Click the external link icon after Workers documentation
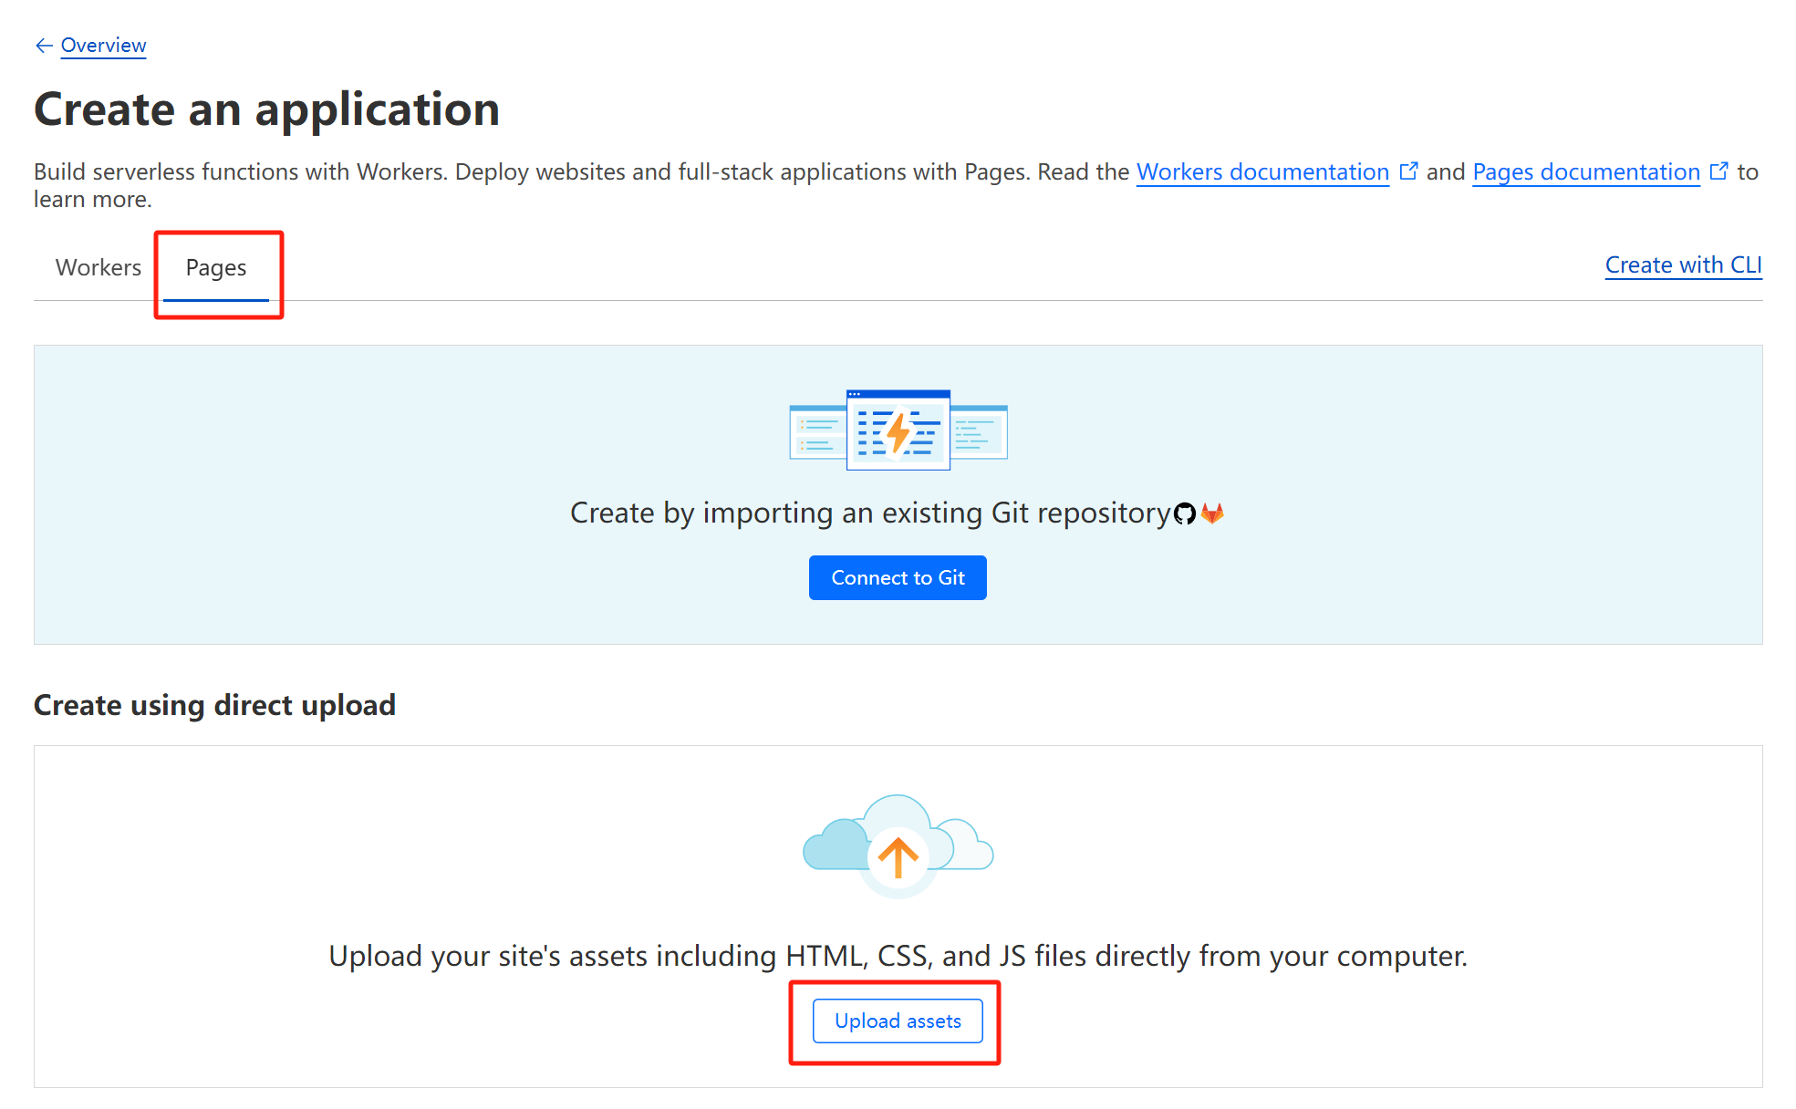Image resolution: width=1796 pixels, height=1109 pixels. coord(1409,170)
